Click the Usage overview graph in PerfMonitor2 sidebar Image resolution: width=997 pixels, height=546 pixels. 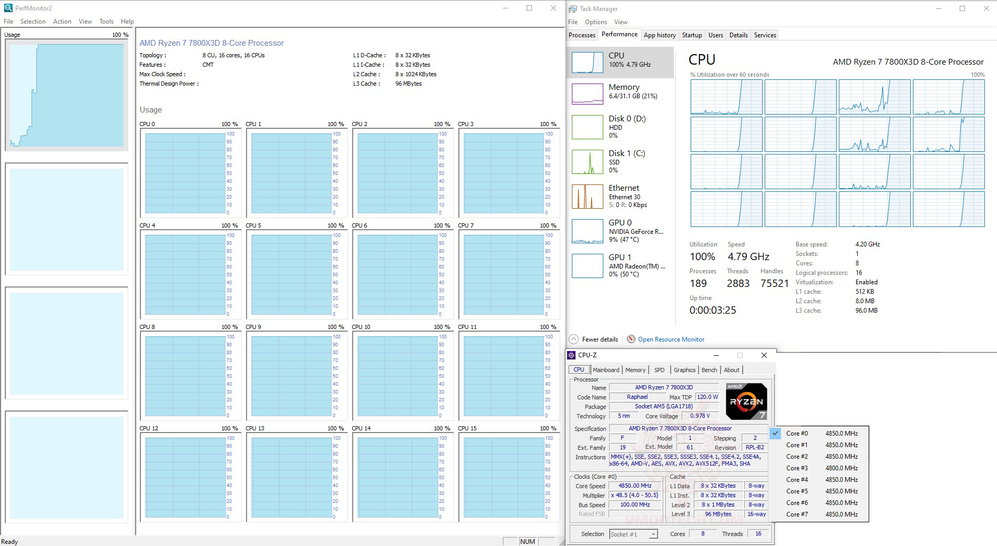pos(67,95)
